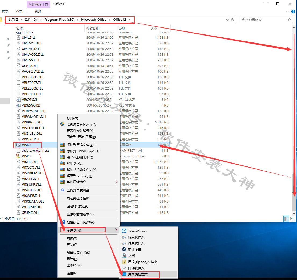Click the Baidu Netdisk upload icon

pos(62,190)
